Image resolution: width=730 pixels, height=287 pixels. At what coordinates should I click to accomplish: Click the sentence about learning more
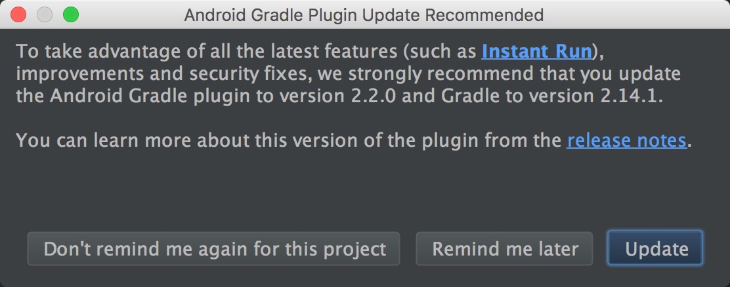tap(289, 140)
